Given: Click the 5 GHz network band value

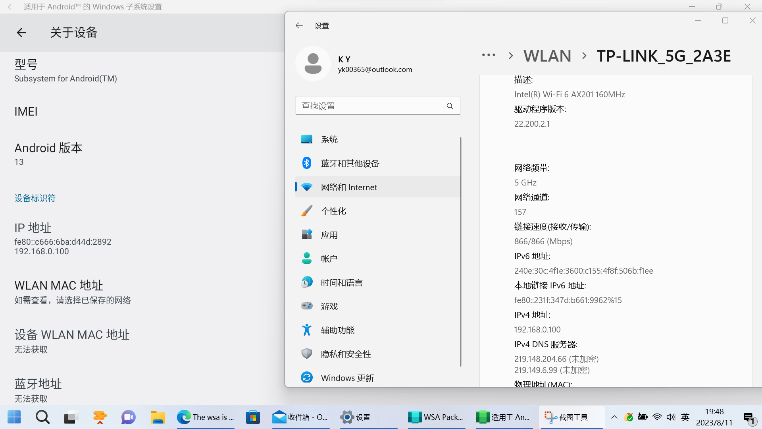Looking at the screenshot, I should click(525, 183).
